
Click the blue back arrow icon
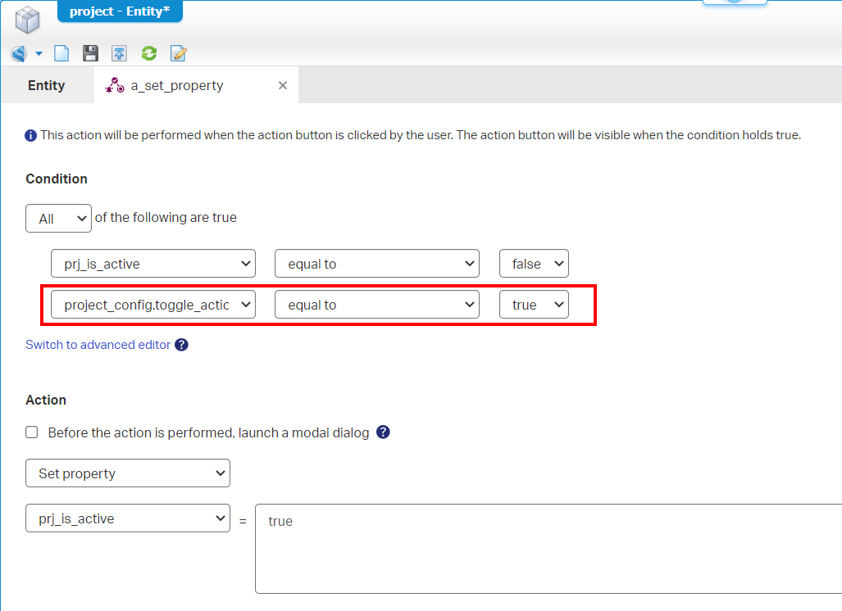pos(19,53)
